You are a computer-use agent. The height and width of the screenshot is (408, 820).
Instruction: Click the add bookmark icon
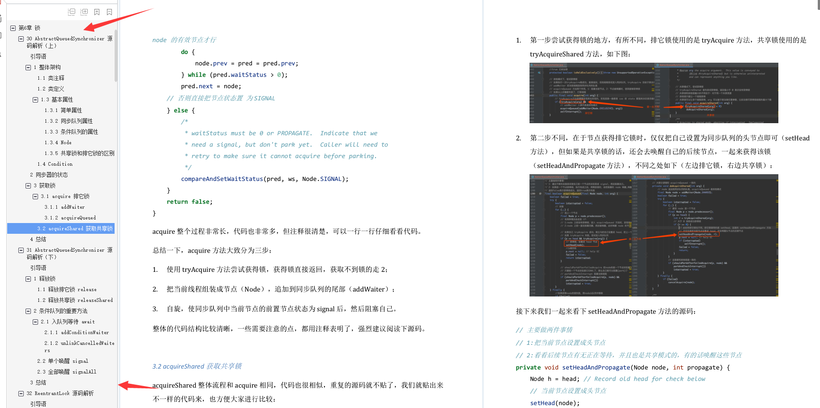97,12
